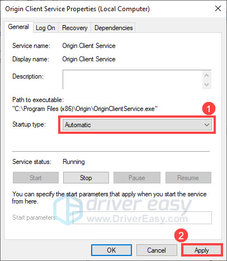227x261 pixels.
Task: Click the Description box scroll up arrow
Action: (x=206, y=75)
